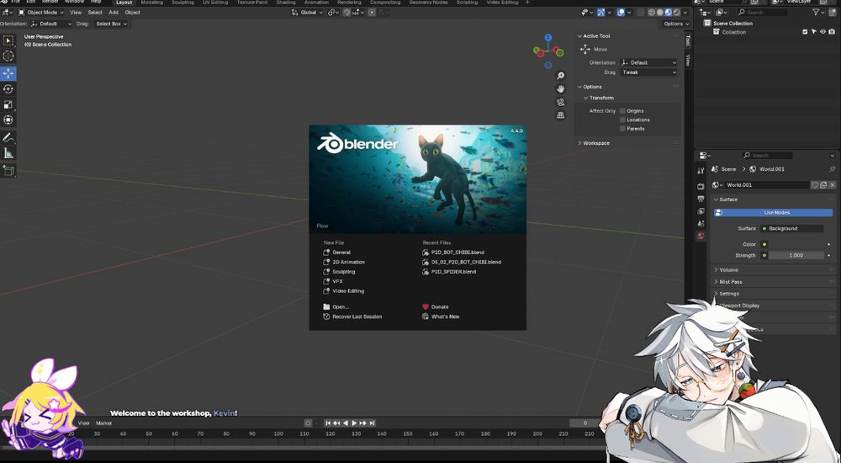
Task: Click the zoom magnifier viewport icon
Action: coord(561,76)
